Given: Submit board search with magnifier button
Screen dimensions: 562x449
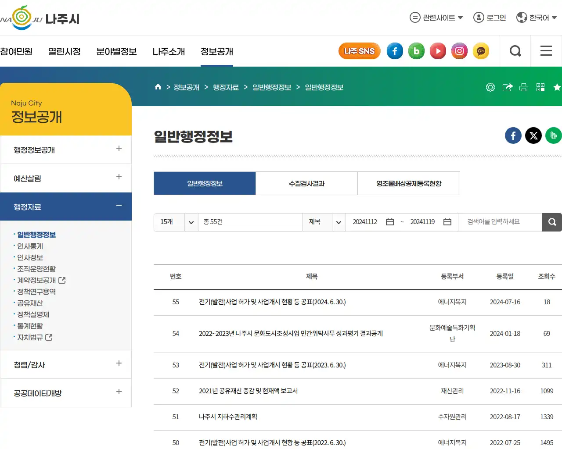Looking at the screenshot, I should pos(552,222).
